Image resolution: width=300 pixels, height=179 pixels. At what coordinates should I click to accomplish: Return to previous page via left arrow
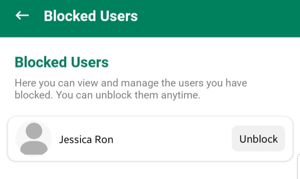[x=22, y=16]
